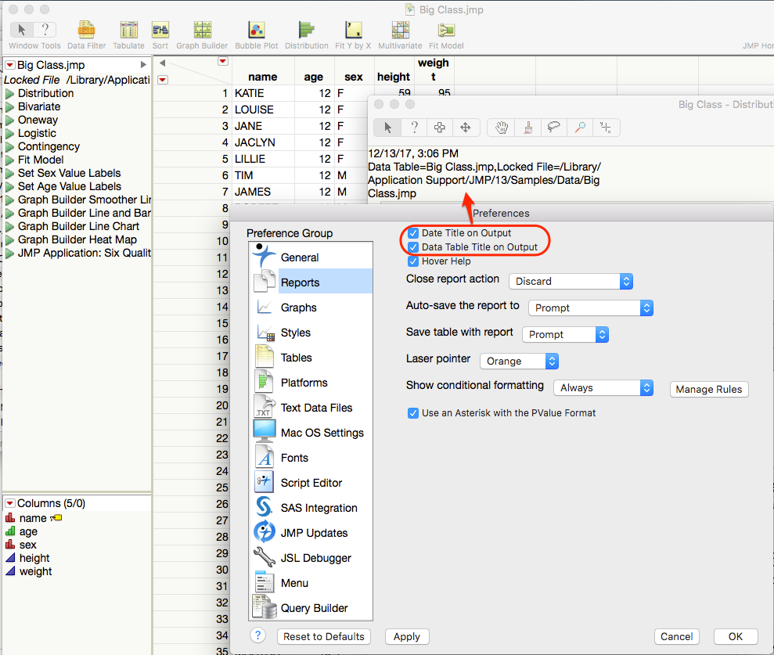This screenshot has height=655, width=774.
Task: Click Preferences help question mark button
Action: click(x=257, y=635)
